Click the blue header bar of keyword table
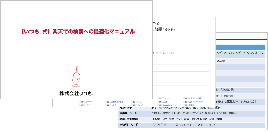268x132 pixels. coord(241,47)
